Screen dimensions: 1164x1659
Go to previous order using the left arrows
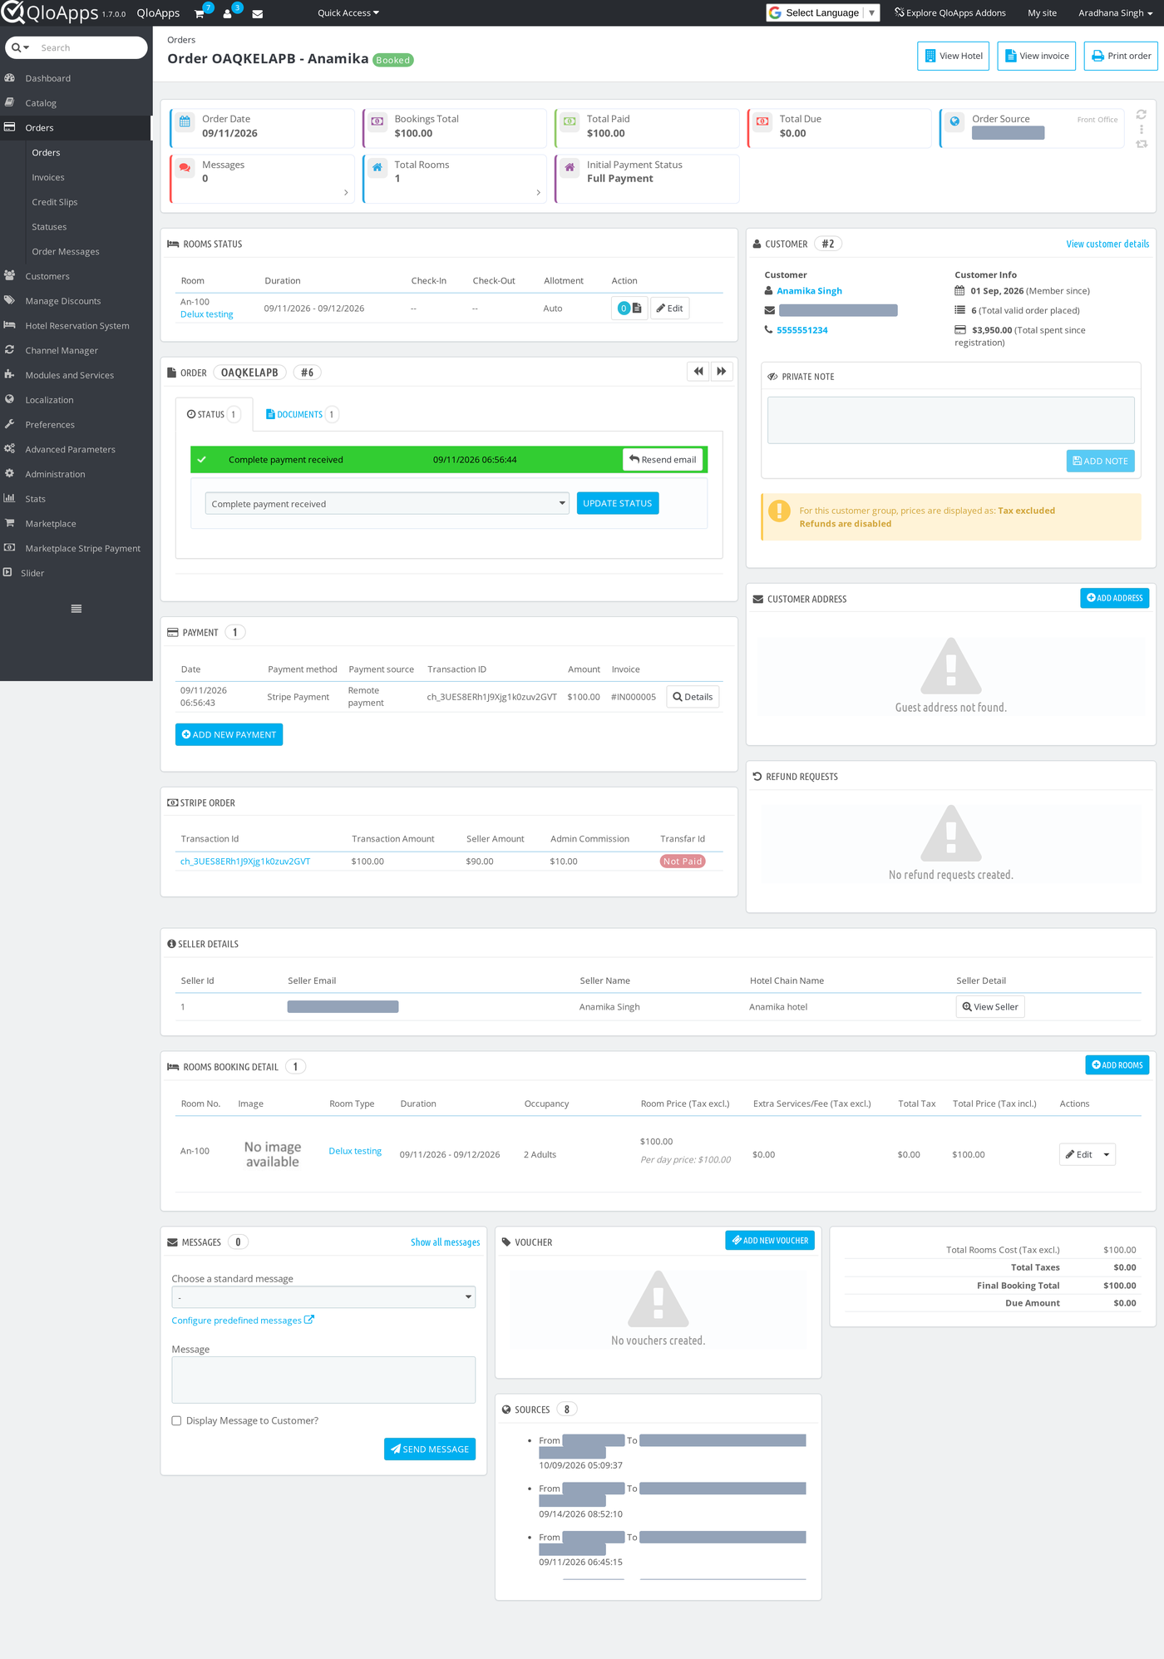698,372
